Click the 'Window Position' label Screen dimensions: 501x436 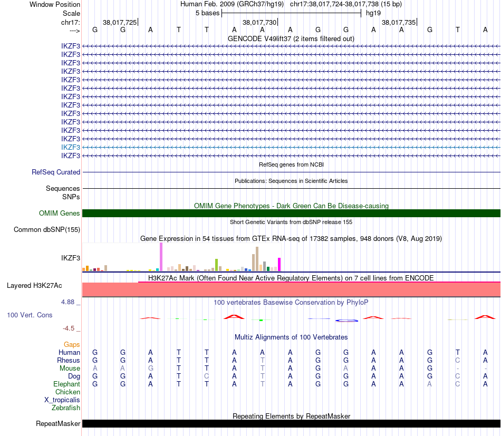pos(55,4)
